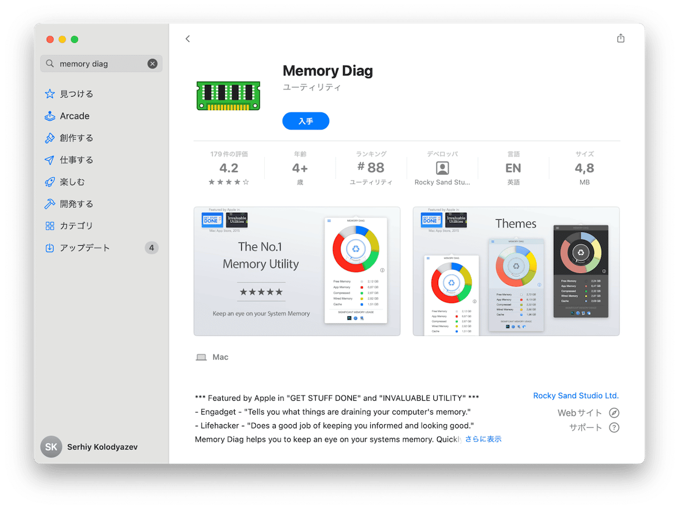Open the No.1 Memory Utility screenshot
The width and height of the screenshot is (679, 509).
[297, 271]
